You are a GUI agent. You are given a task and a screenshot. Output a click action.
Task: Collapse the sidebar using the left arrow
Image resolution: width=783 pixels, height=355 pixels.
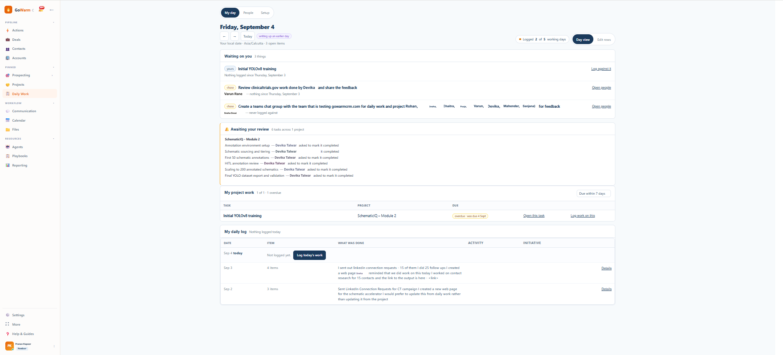(51, 10)
